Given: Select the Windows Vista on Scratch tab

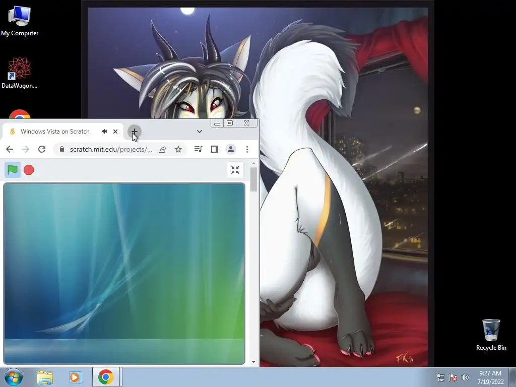Looking at the screenshot, I should point(62,132).
